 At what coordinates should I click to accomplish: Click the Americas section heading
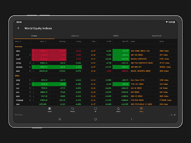click(x=19, y=47)
